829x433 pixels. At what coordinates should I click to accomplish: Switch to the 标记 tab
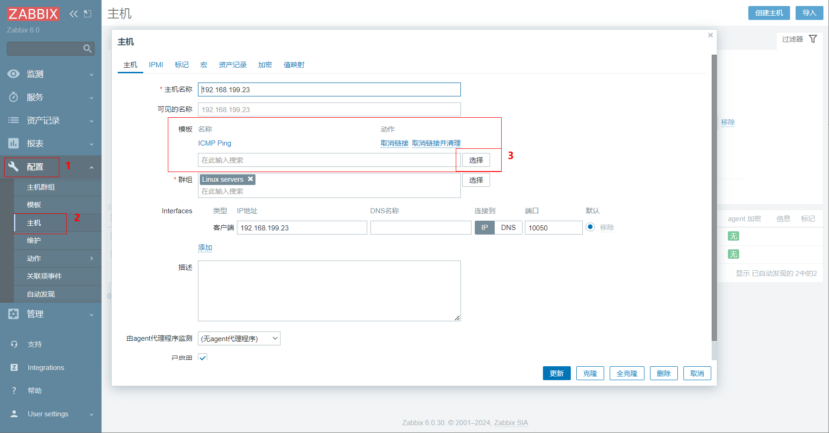[x=182, y=65]
